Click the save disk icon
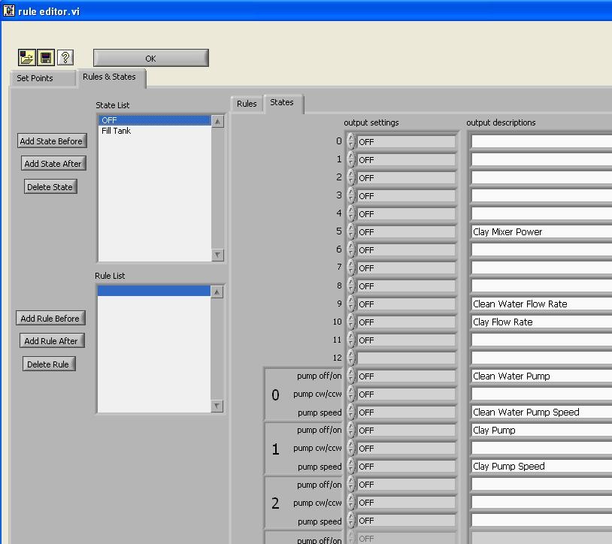Image resolution: width=612 pixels, height=544 pixels. click(46, 58)
